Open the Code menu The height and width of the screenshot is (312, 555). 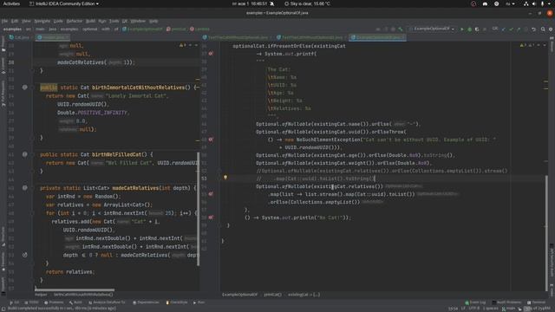pyautogui.click(x=58, y=21)
